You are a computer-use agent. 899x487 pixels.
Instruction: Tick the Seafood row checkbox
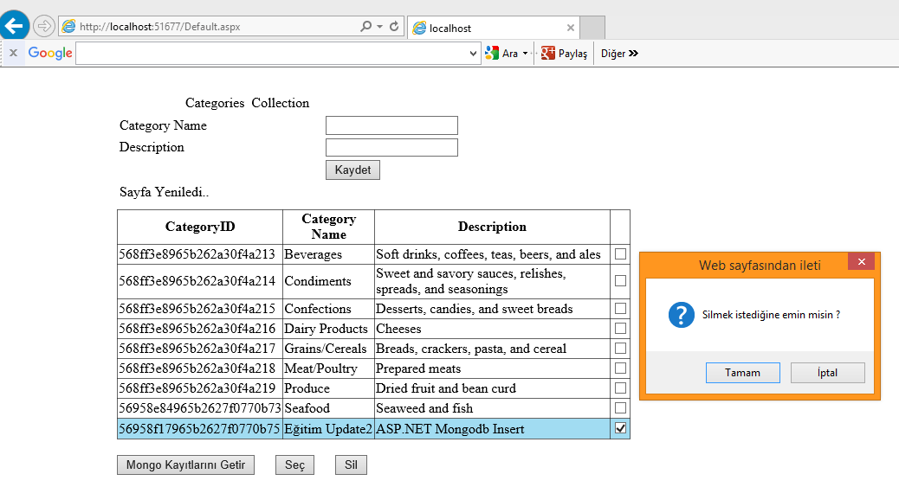coord(620,407)
